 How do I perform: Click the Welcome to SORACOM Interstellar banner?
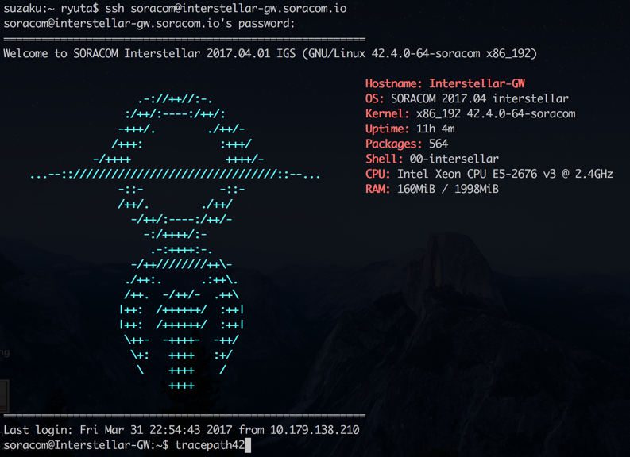(270, 53)
